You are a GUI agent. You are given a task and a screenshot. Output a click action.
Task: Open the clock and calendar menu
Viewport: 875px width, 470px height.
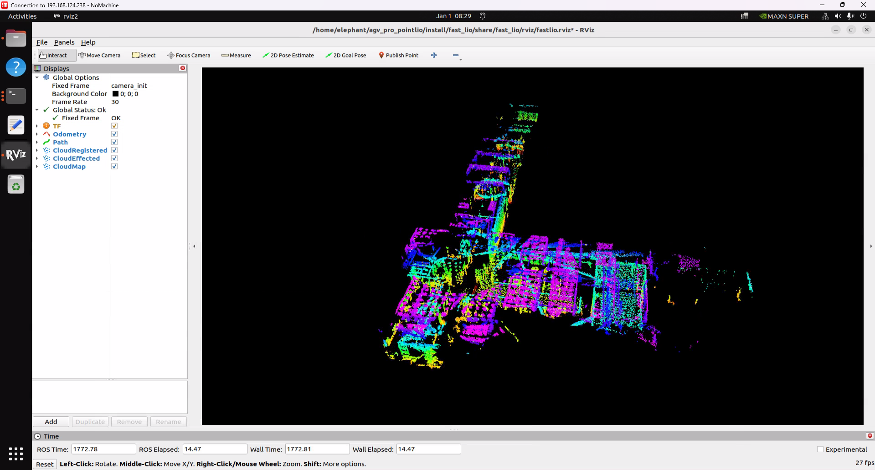click(x=453, y=16)
